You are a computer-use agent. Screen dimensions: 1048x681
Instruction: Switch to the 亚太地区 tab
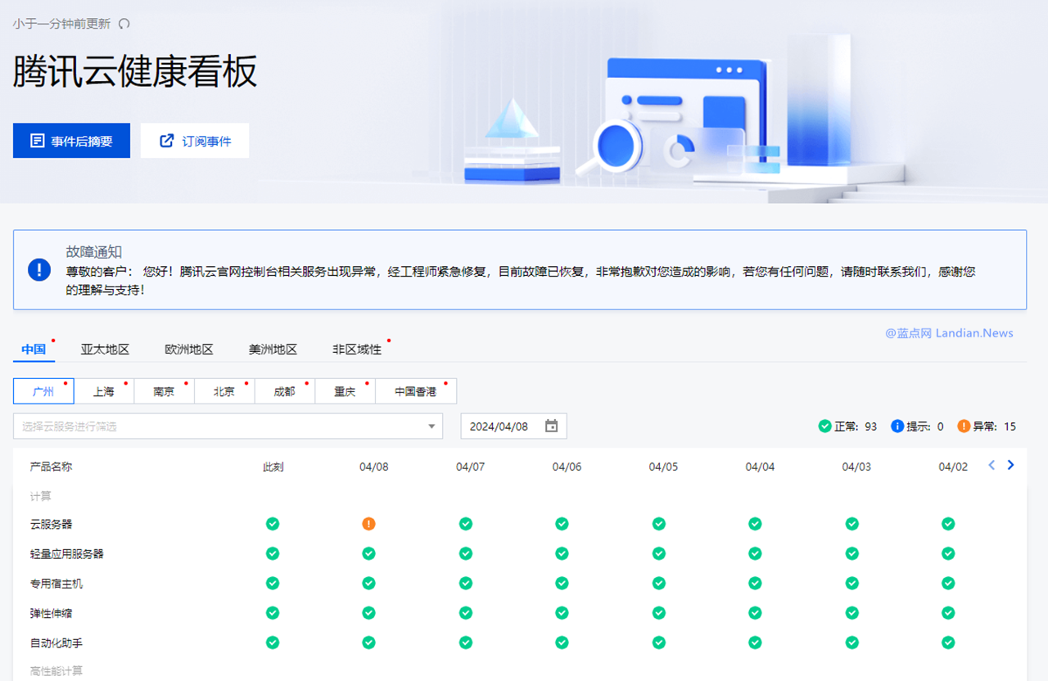tap(105, 350)
